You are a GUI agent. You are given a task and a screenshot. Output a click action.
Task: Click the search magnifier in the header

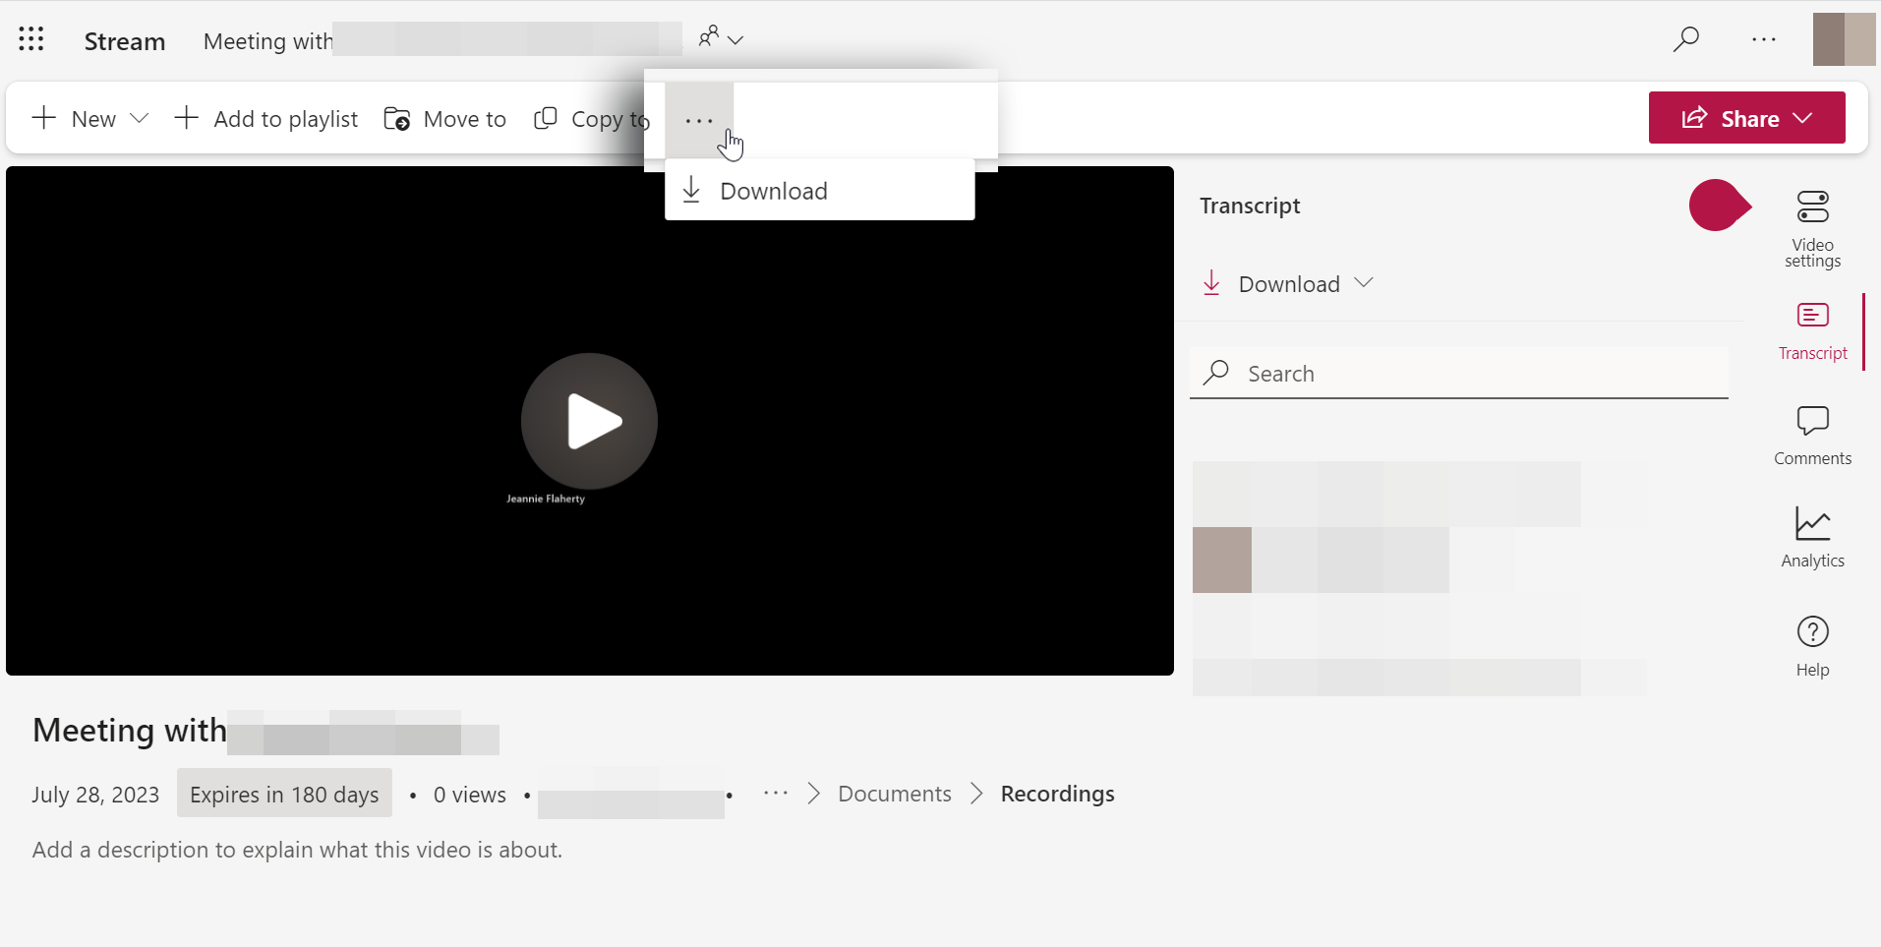coord(1685,39)
